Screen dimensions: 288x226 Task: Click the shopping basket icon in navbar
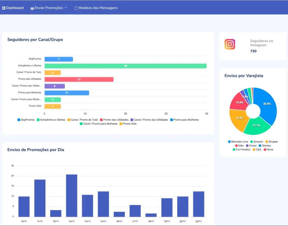coord(32,8)
